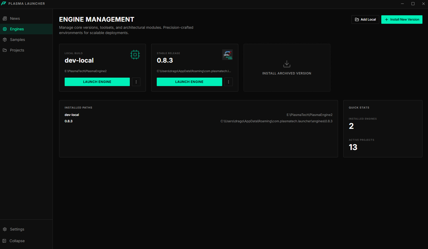Launch the dev-local engine
Viewport: 428px width, 249px height.
pyautogui.click(x=97, y=82)
